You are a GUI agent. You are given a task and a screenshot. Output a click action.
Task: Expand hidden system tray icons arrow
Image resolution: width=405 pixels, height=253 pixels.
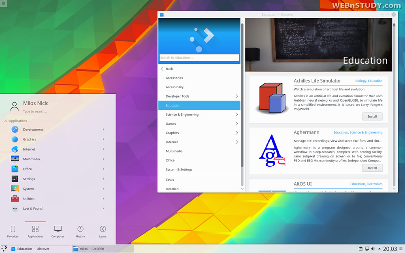coord(379,249)
